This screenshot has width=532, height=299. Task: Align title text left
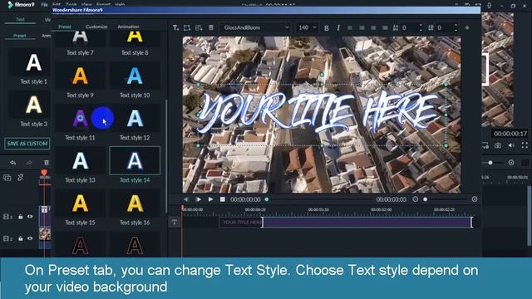click(350, 27)
